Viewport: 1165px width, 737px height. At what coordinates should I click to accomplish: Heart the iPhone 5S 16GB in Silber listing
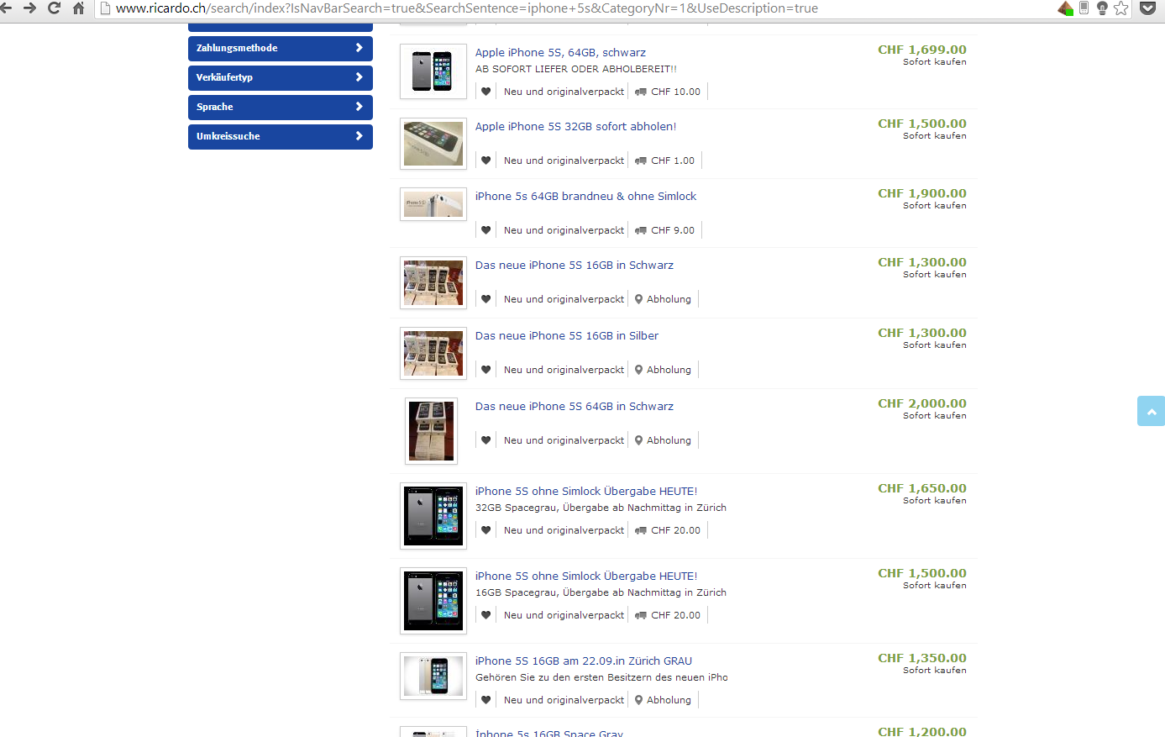coord(485,370)
